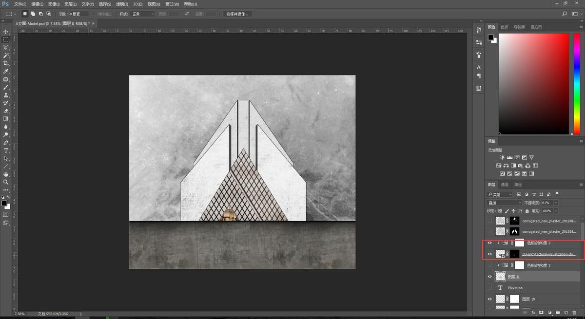The image size is (585, 319).
Task: Select the Move tool
Action: (6, 32)
